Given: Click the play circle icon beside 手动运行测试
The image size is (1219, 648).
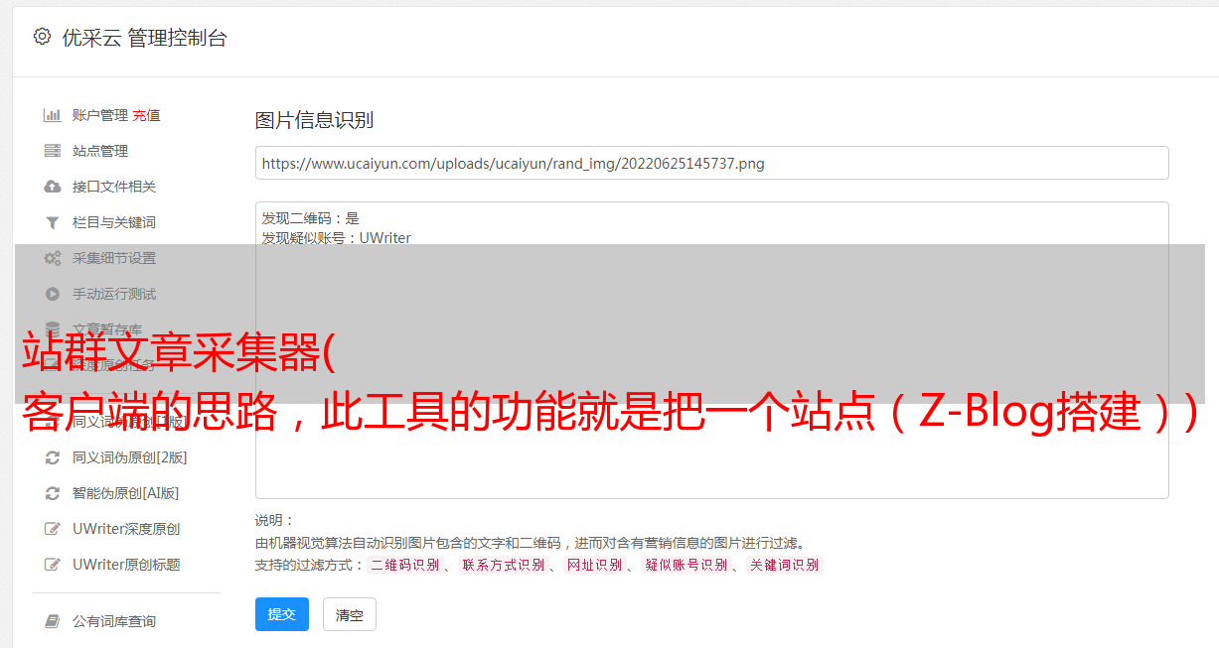Looking at the screenshot, I should coord(53,294).
